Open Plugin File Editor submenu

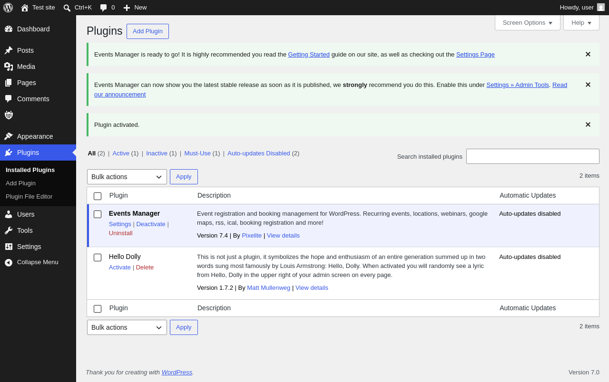tap(29, 197)
